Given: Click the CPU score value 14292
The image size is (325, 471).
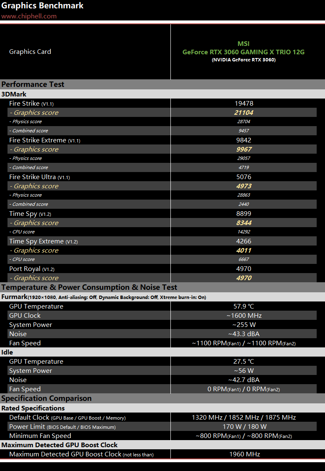Looking at the screenshot, I should [243, 232].
